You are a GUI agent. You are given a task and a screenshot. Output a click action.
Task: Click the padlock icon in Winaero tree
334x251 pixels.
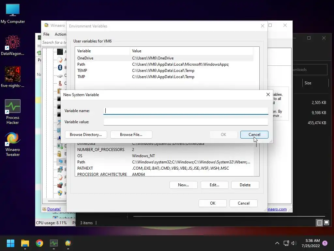coord(59,154)
